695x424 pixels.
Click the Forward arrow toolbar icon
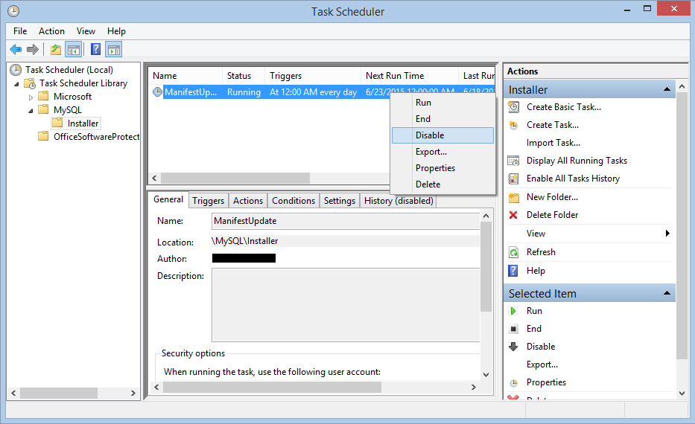[x=33, y=49]
